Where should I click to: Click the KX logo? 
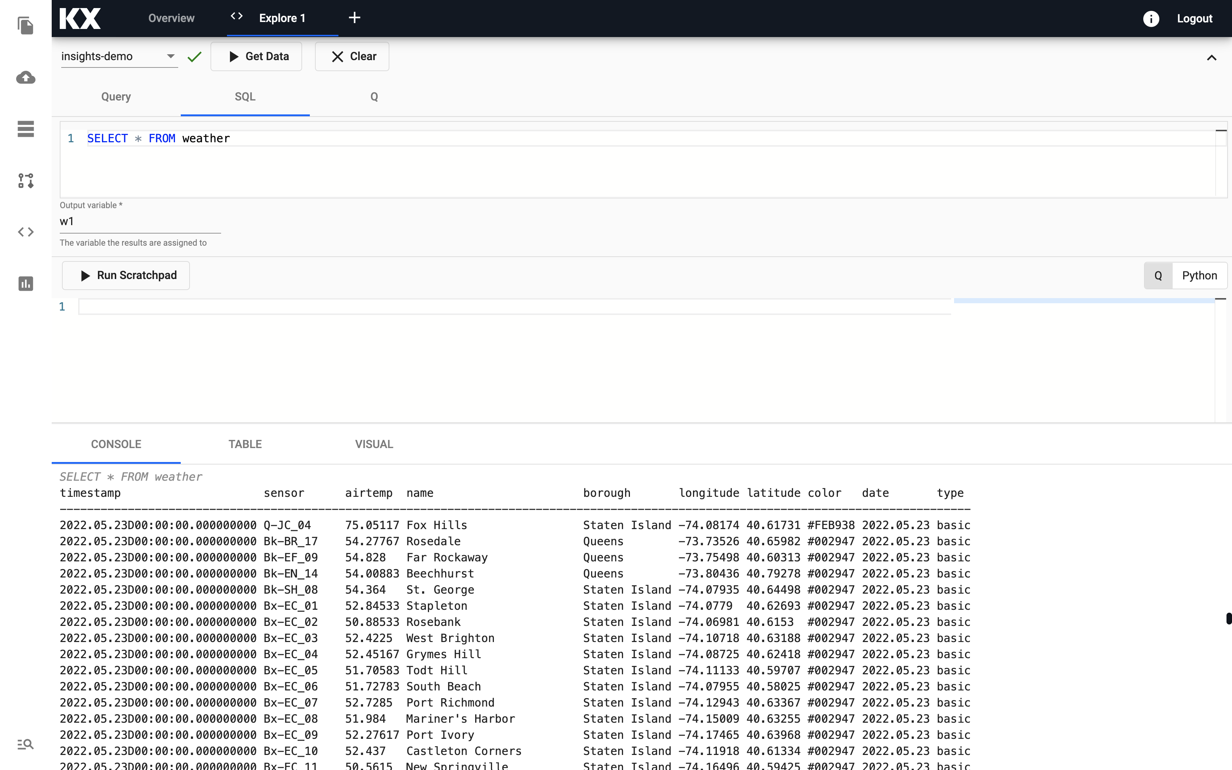(x=80, y=18)
